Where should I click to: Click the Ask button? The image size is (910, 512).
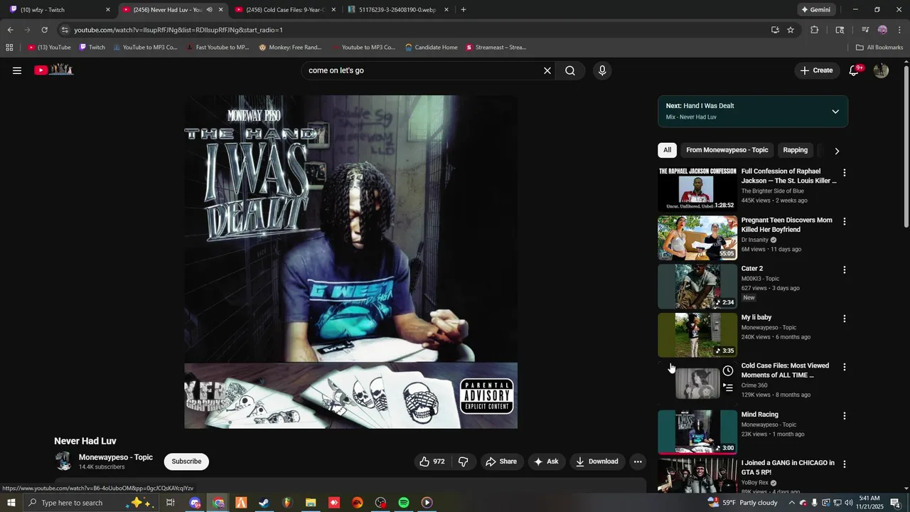pos(546,462)
